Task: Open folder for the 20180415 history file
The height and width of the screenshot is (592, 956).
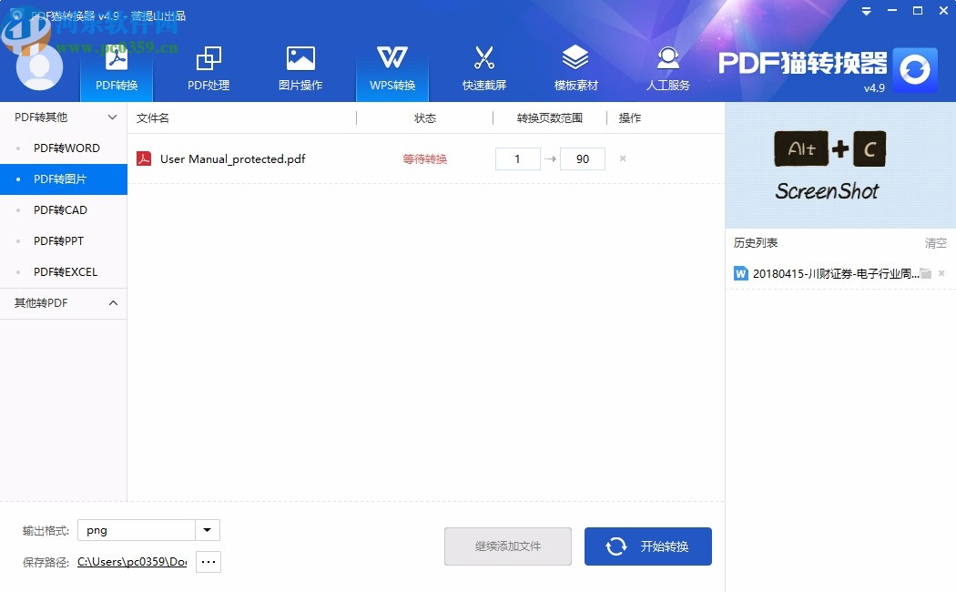Action: (925, 273)
